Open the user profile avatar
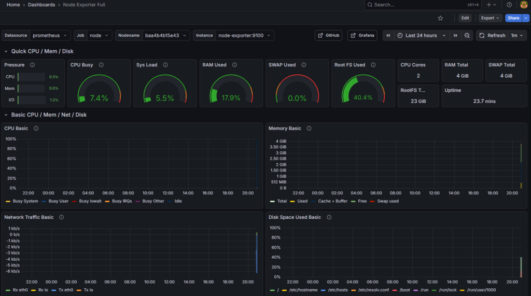Viewport: 531px width, 296px height. (523, 5)
